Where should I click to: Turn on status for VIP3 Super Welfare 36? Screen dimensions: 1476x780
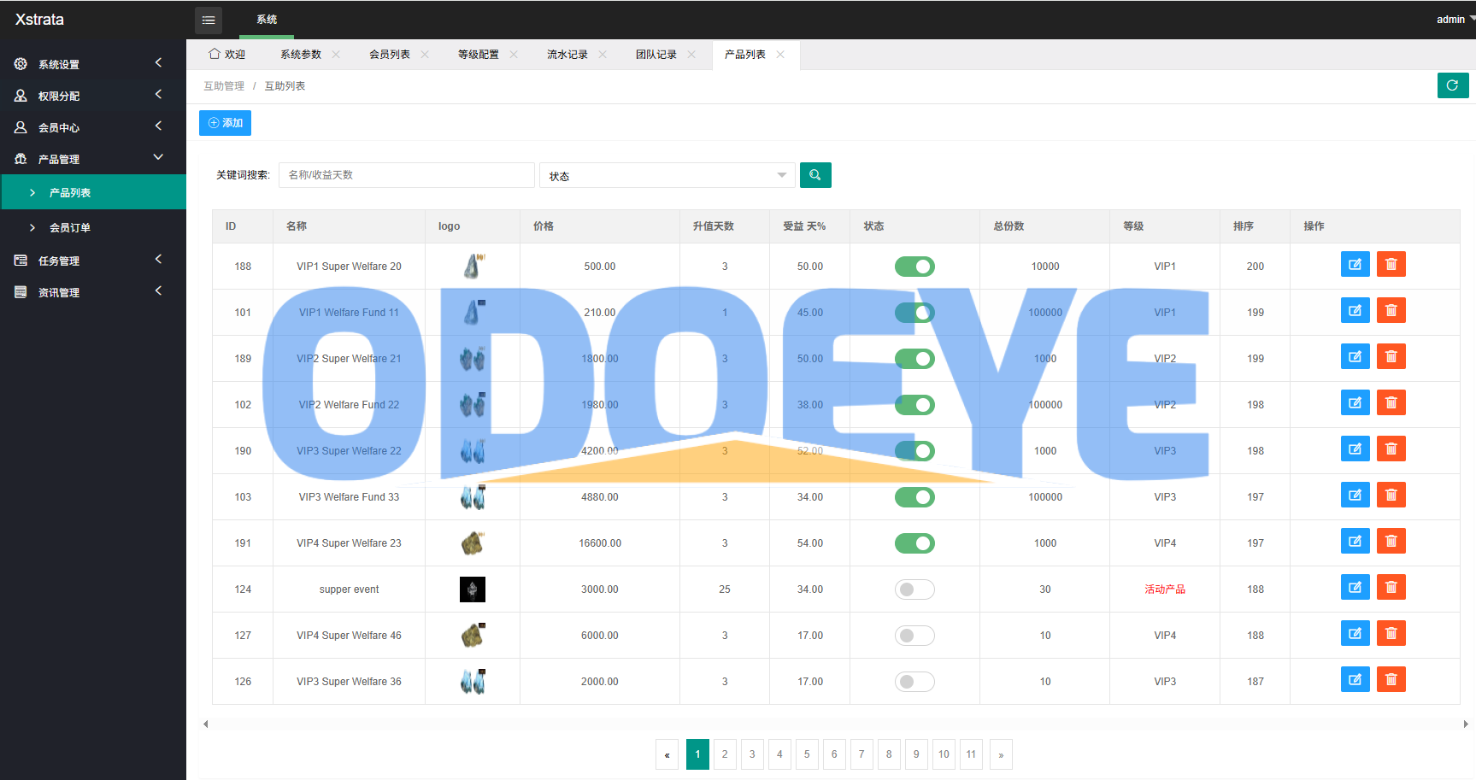[914, 682]
